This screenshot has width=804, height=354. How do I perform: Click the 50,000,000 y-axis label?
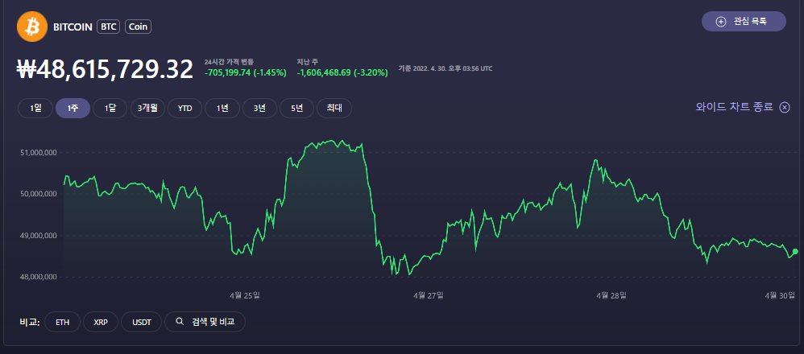[38, 194]
